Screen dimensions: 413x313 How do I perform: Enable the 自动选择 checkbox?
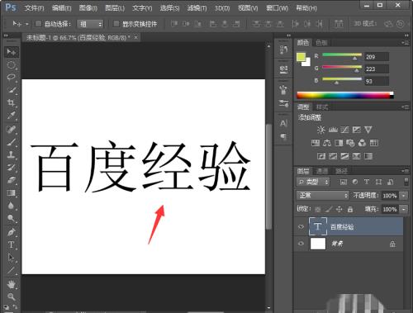click(39, 24)
